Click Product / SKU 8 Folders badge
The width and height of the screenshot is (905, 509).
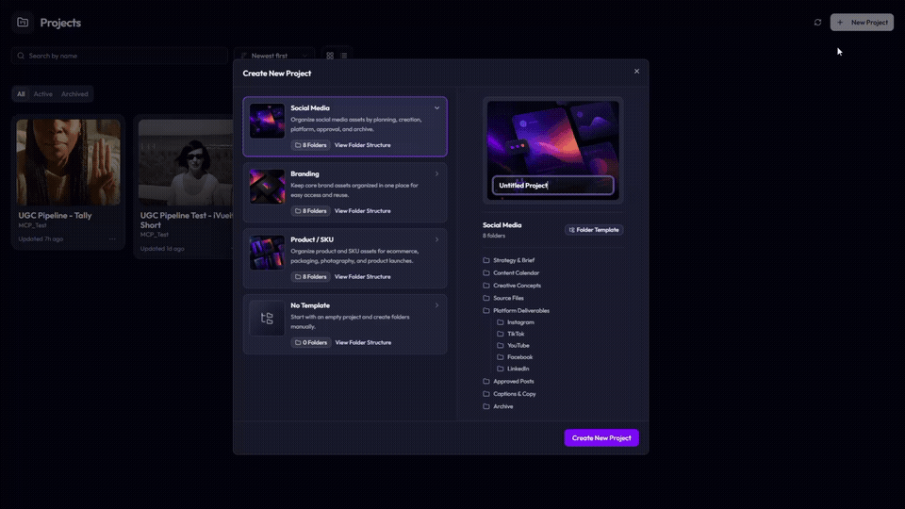[x=311, y=277]
